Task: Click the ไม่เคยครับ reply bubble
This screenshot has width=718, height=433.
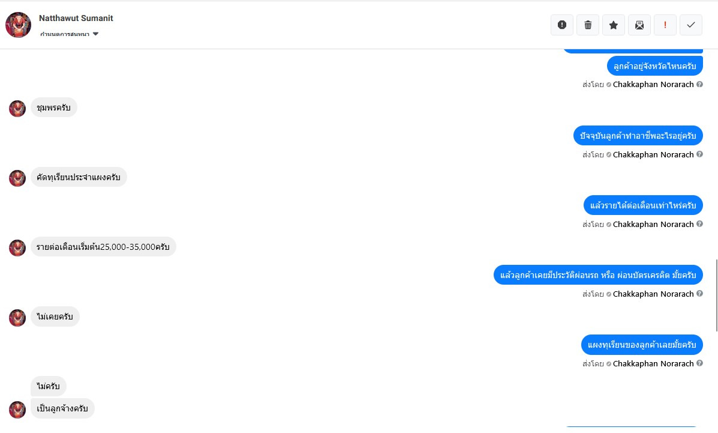Action: [55, 316]
